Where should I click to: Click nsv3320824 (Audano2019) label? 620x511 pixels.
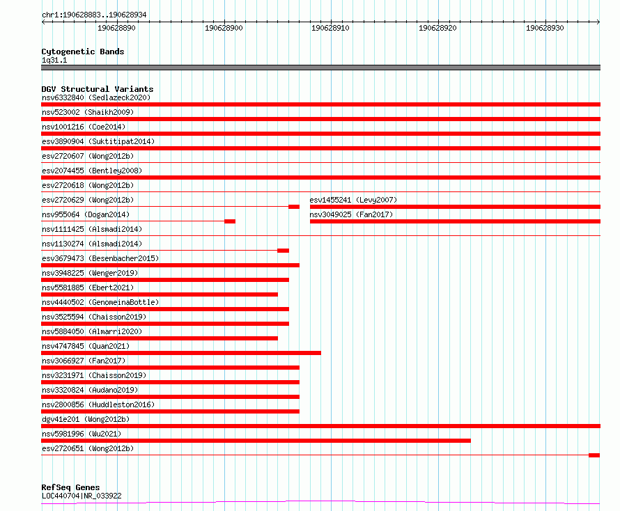90,390
